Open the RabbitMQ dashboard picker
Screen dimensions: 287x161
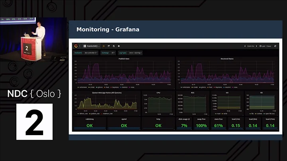pos(91,46)
